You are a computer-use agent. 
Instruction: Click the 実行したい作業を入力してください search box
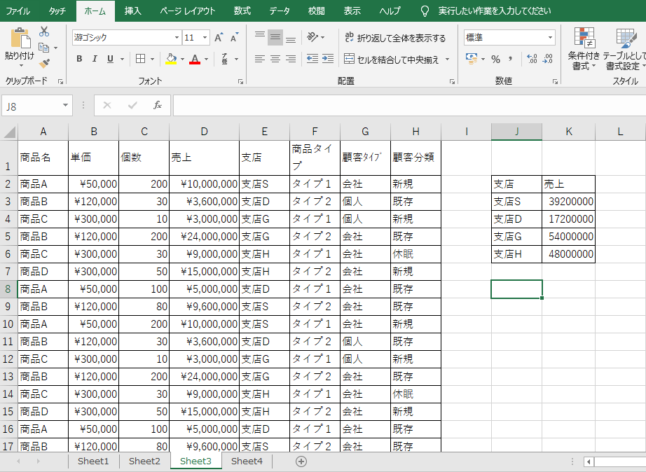pos(495,11)
